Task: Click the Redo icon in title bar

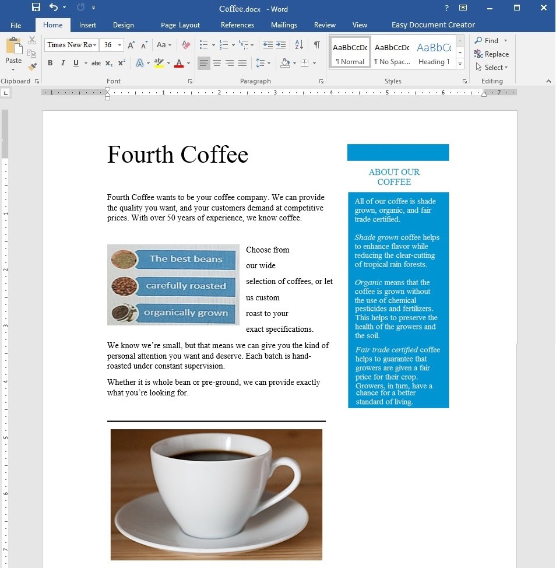Action: (x=81, y=7)
